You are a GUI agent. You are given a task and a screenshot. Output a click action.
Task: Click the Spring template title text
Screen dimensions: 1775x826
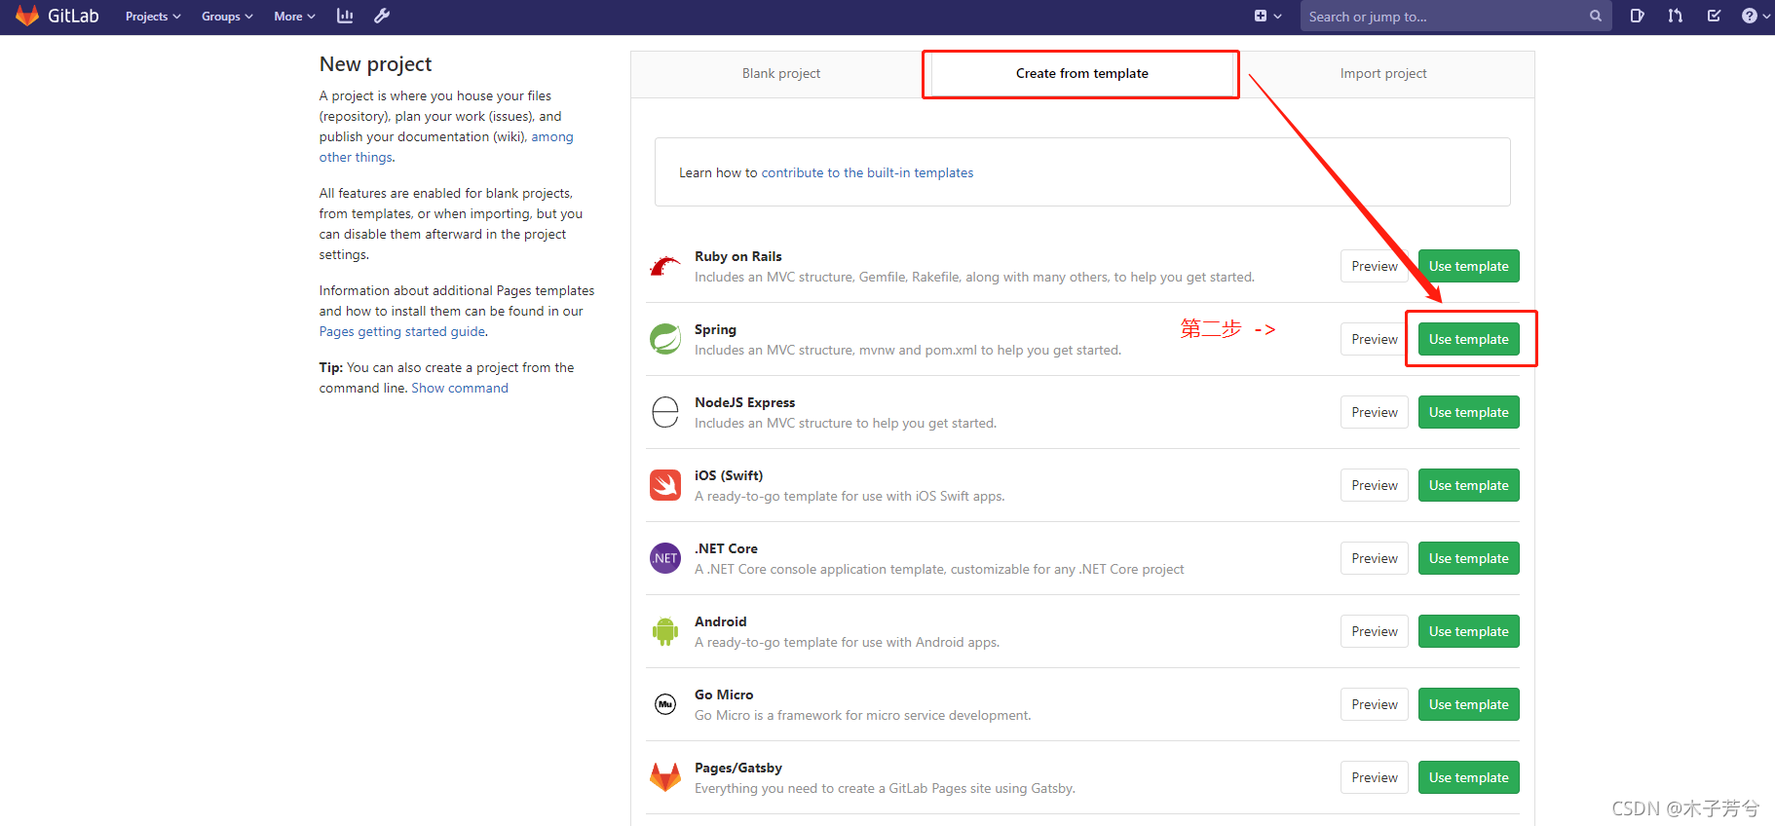(715, 330)
